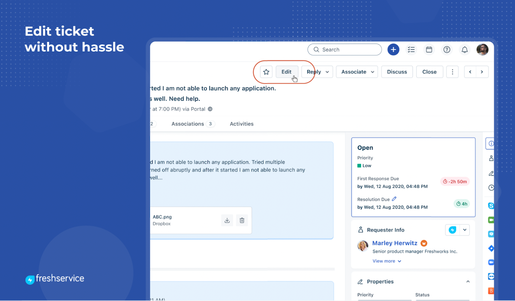Click Marley Herwitz's avatar photo
Screen dimensions: 515x301
(363, 246)
